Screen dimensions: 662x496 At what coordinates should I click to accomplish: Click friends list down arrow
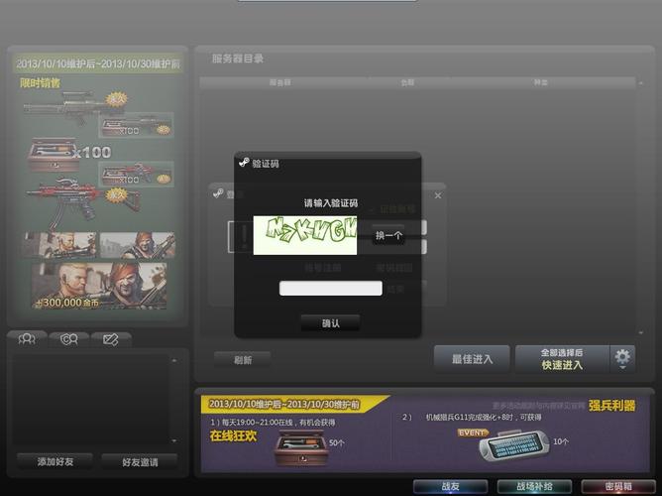(x=174, y=440)
